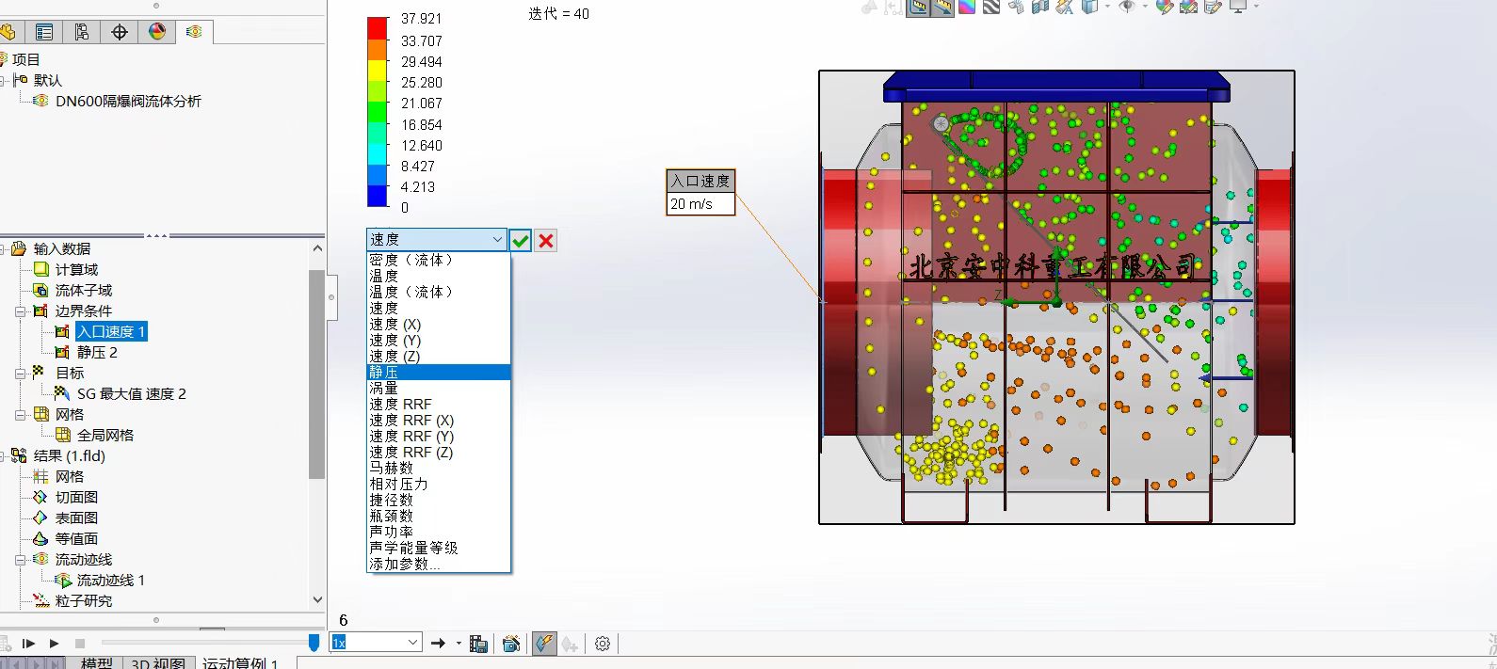The height and width of the screenshot is (669, 1497).
Task: Click the playback mode arrow icon
Action: pos(438,644)
